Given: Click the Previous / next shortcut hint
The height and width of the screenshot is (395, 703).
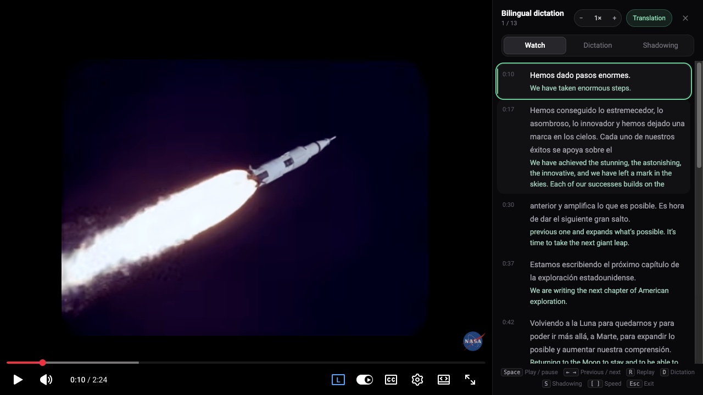Looking at the screenshot, I should point(592,372).
